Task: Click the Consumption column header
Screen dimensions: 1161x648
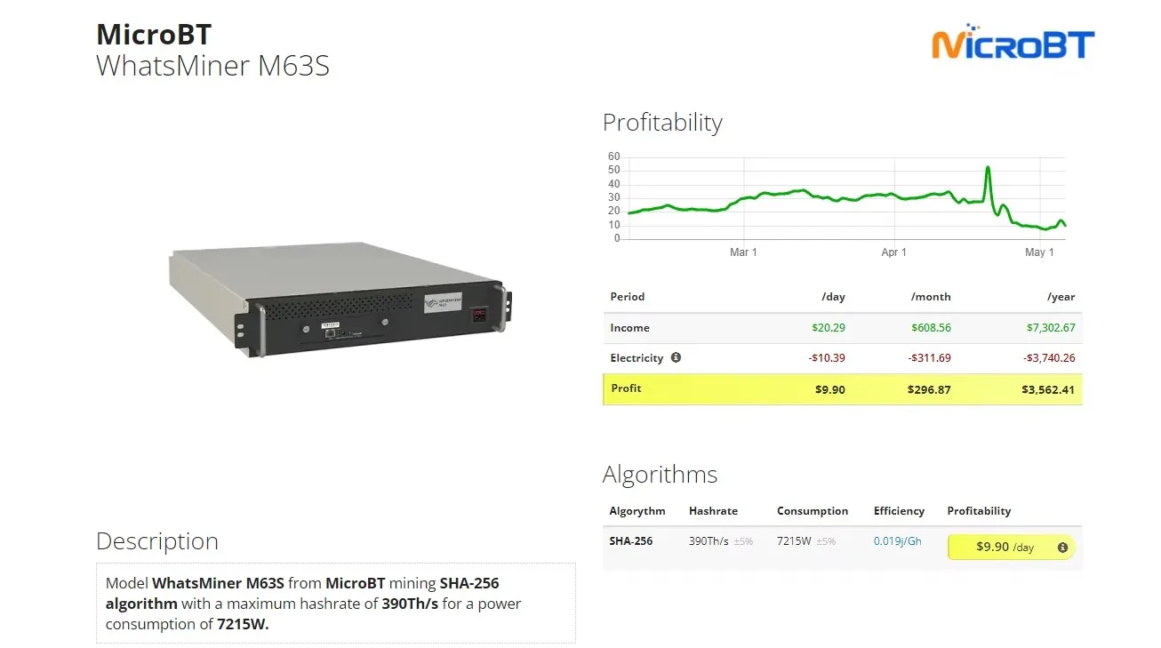Action: tap(813, 511)
